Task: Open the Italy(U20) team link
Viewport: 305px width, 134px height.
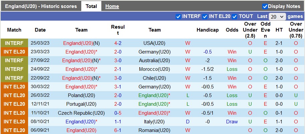Action: [155, 121]
